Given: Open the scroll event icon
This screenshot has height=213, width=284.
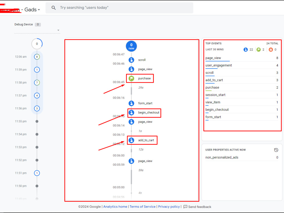Looking at the screenshot, I should 131,60.
